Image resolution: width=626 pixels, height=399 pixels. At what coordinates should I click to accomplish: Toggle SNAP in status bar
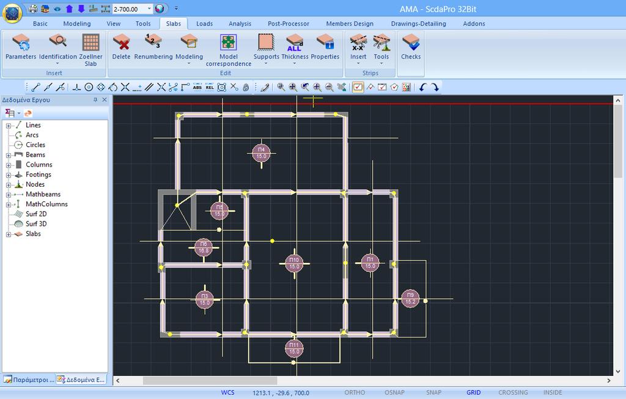[x=433, y=392]
